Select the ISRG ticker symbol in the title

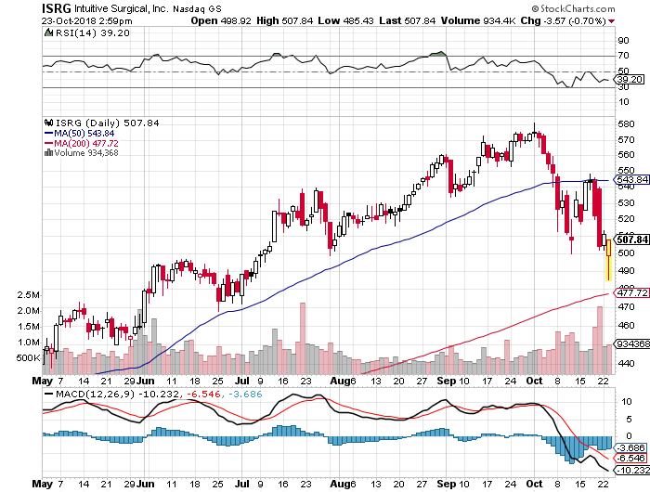[57, 7]
